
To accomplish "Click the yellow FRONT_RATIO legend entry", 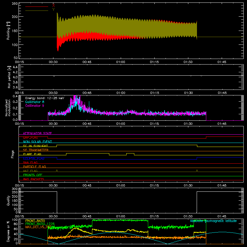I will coord(35,221).
